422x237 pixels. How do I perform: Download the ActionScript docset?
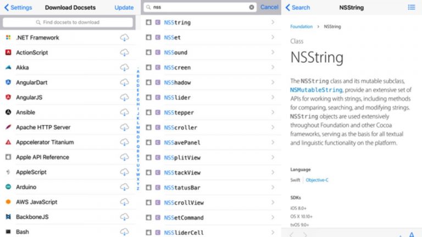point(124,53)
